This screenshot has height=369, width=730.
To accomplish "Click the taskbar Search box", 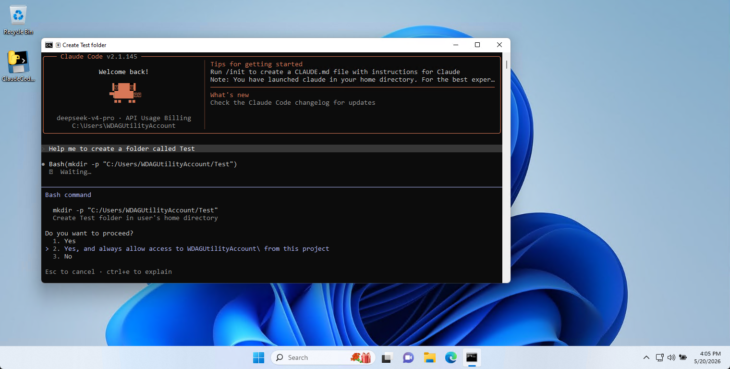I will click(323, 357).
